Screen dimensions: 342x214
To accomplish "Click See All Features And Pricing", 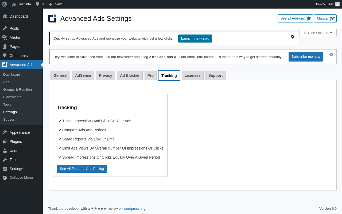I will [82, 169].
